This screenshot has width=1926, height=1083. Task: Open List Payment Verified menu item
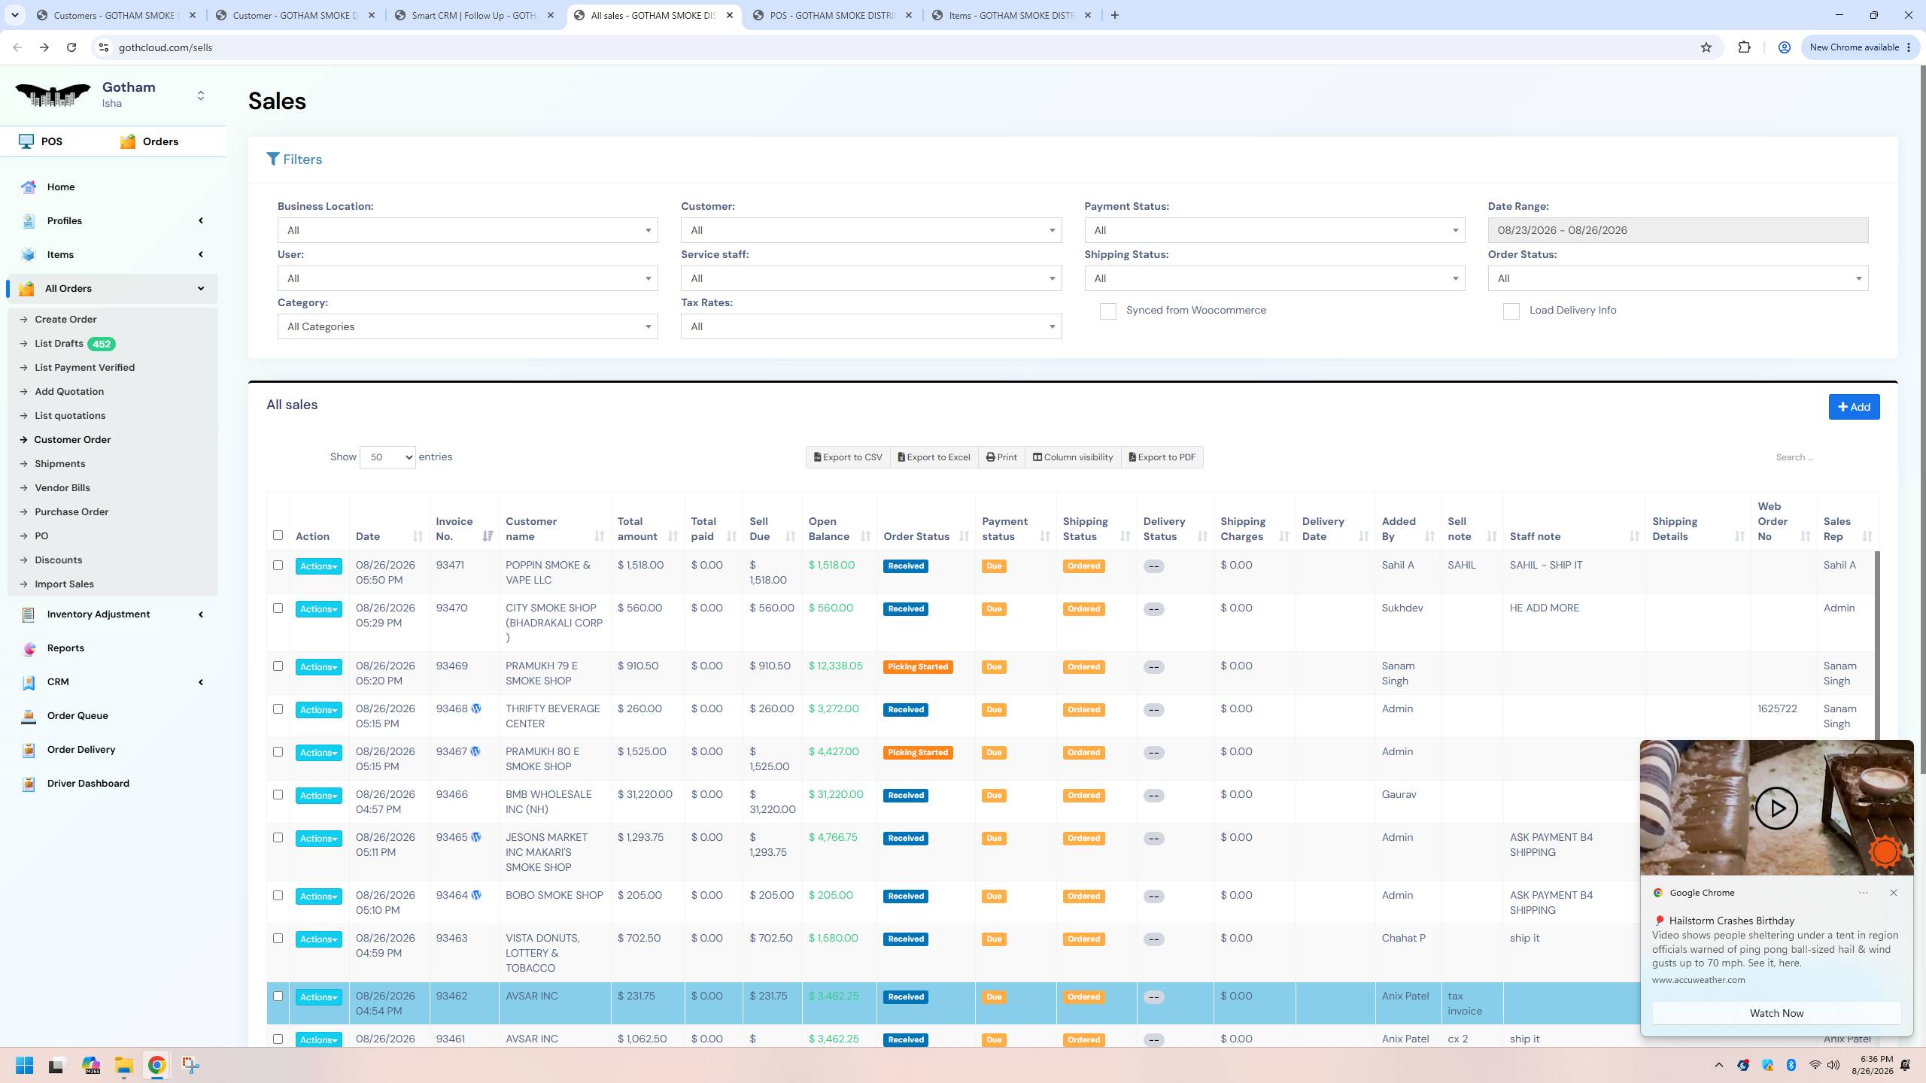[84, 368]
